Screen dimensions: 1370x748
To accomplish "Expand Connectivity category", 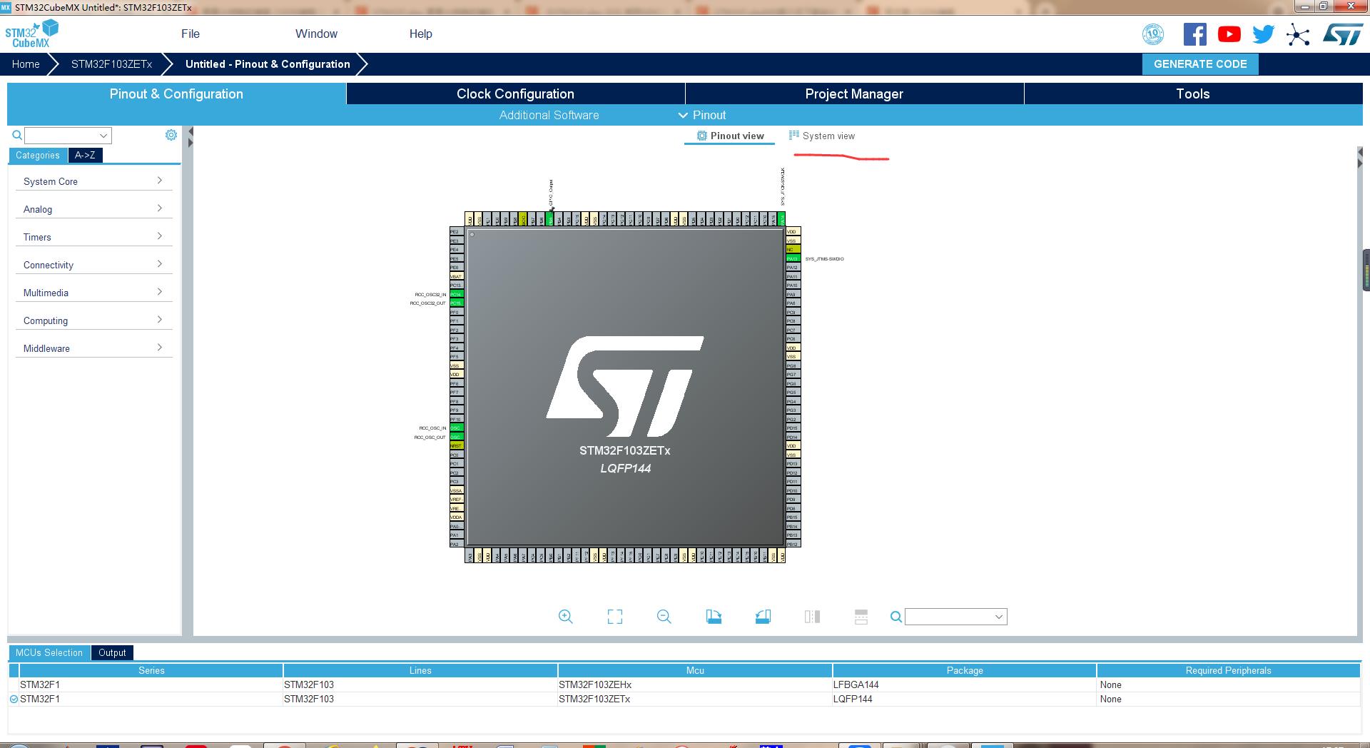I will (x=93, y=265).
